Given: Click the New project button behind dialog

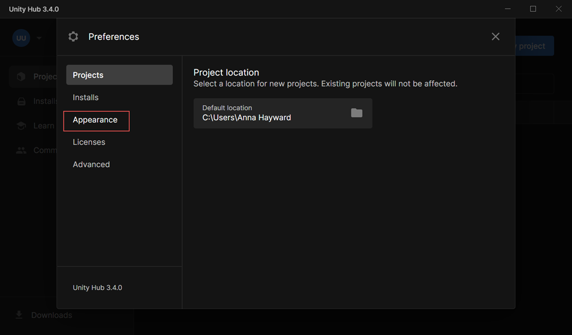Looking at the screenshot, I should pos(534,46).
